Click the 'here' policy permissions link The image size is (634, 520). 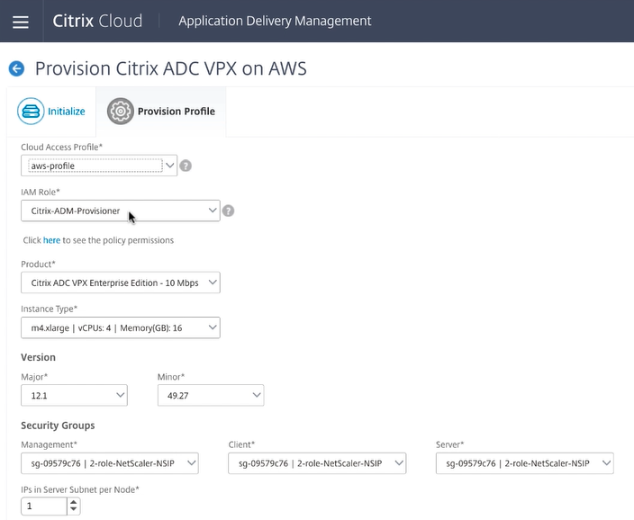pos(51,240)
